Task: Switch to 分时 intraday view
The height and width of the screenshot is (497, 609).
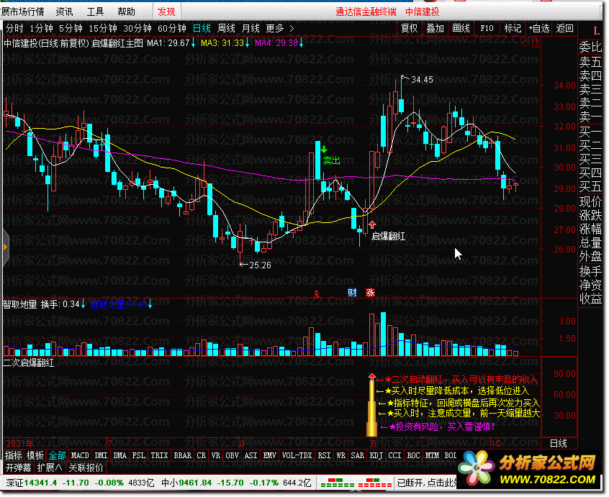Action: 15,28
